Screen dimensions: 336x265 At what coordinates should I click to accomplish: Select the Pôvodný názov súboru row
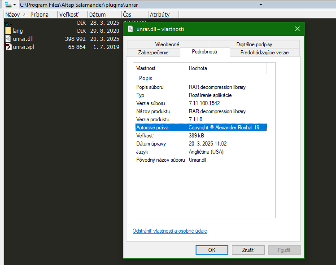coord(201,160)
